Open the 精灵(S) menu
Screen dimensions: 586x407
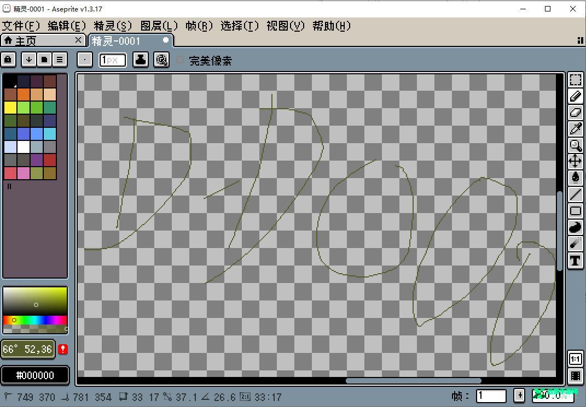point(113,26)
